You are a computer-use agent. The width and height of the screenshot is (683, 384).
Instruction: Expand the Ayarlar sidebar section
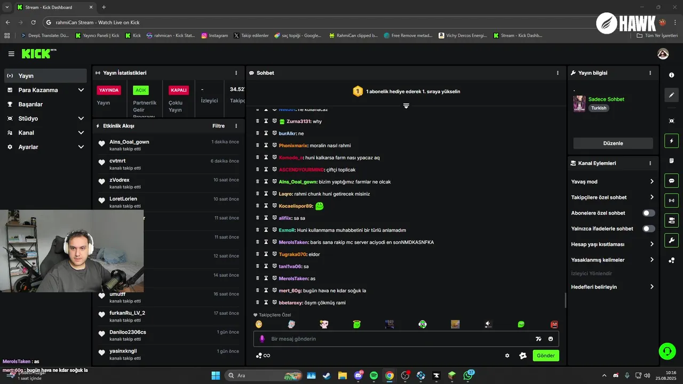click(x=45, y=147)
